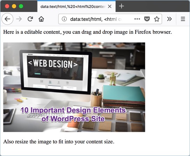Focus the address bar showing data:text/html
The height and width of the screenshot is (156, 190).
click(110, 19)
